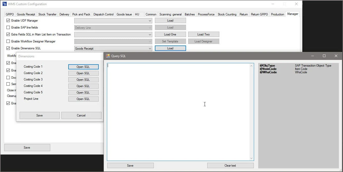343x172 pixels.
Task: Go to the ProcessForce tab
Action: (x=206, y=14)
